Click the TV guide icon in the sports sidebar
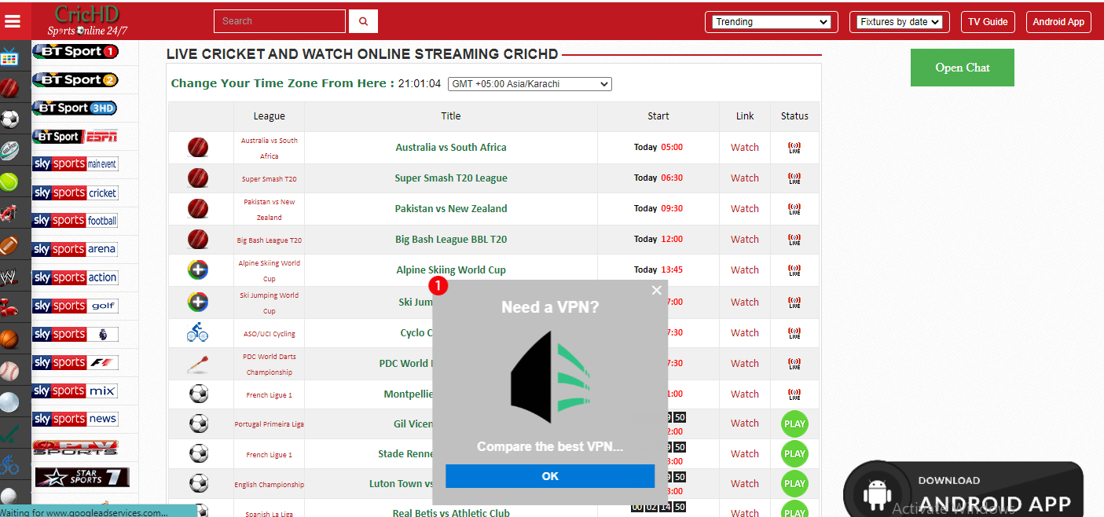This screenshot has height=517, width=1104. 9,57
